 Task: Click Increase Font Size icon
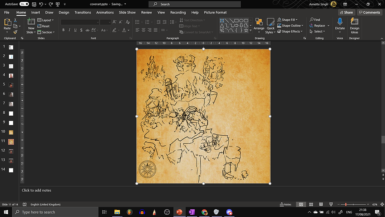[114, 22]
